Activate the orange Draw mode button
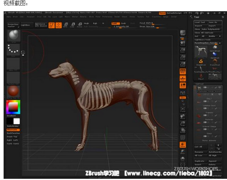227x180 pixels. pos(59,25)
